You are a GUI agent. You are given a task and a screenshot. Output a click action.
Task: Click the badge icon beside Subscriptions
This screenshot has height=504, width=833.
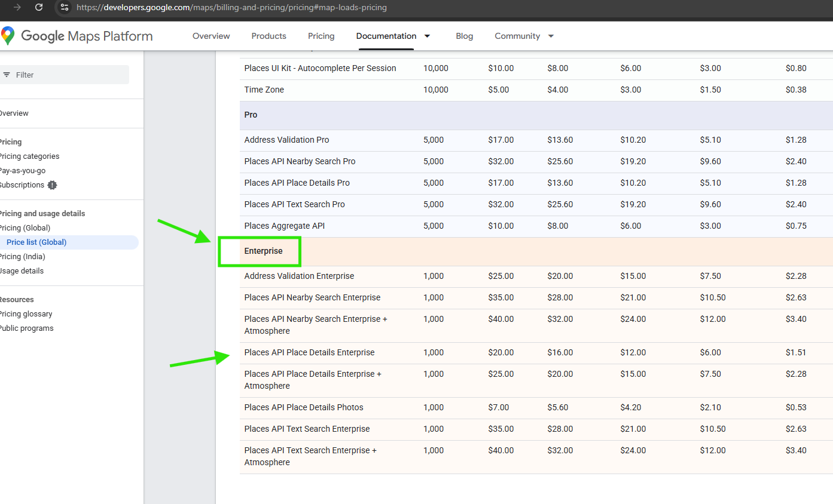click(52, 185)
